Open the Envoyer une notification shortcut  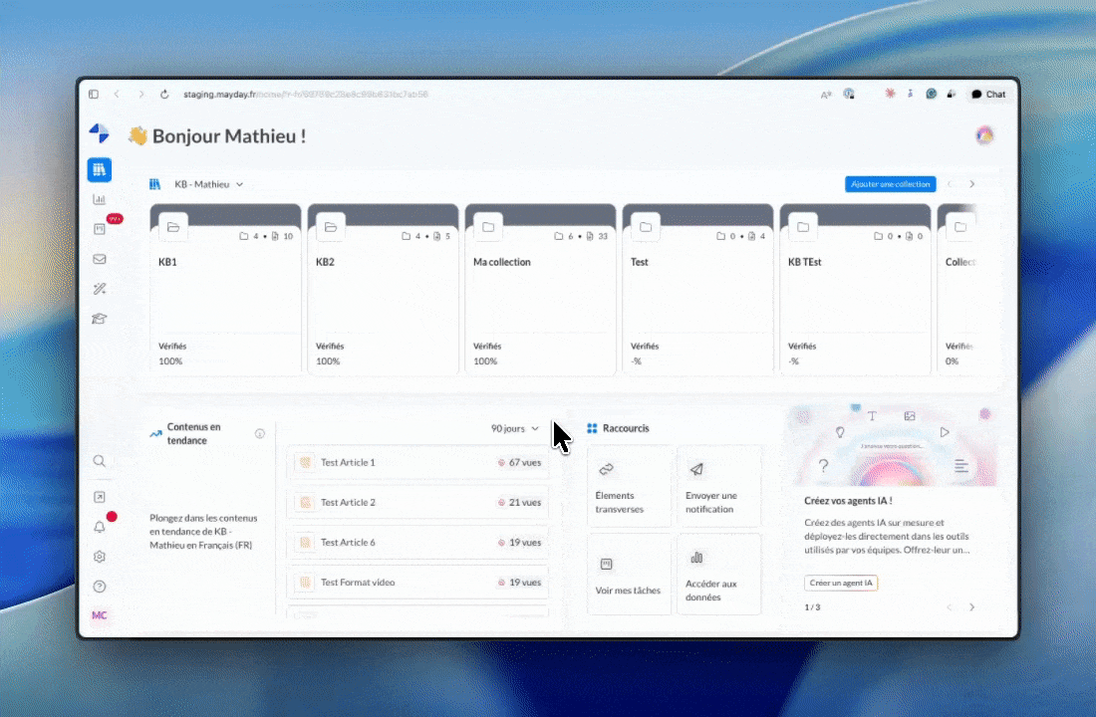point(718,487)
